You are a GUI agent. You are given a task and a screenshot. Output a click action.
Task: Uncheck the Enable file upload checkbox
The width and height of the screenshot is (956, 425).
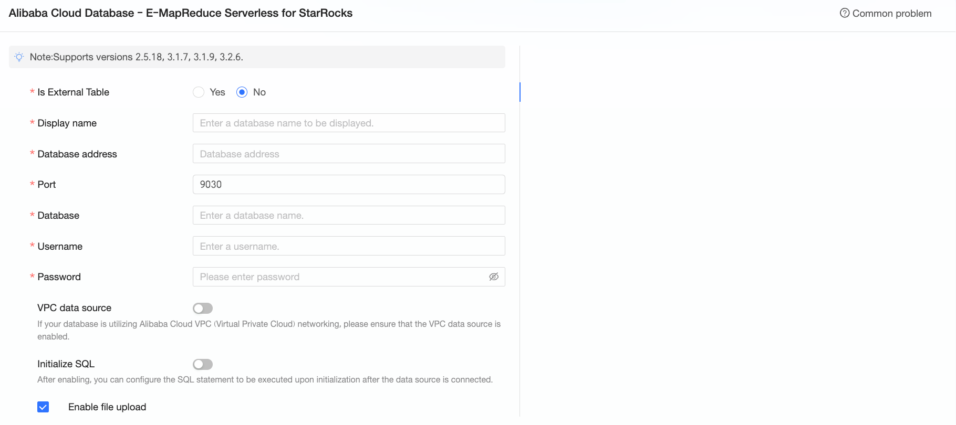pos(43,407)
